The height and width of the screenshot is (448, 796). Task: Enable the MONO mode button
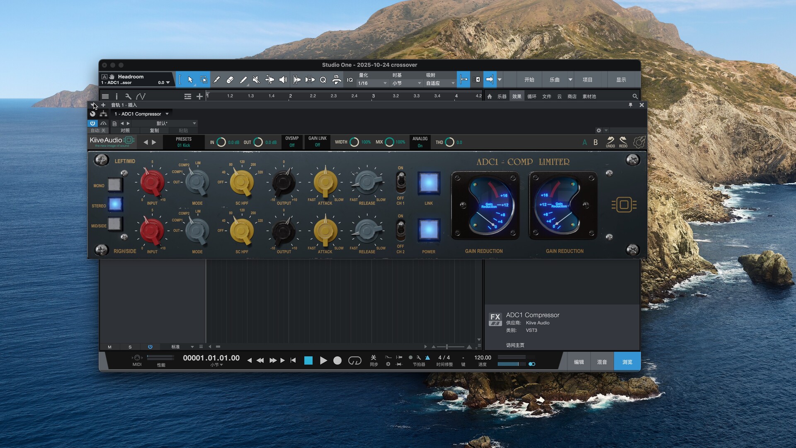click(x=114, y=185)
